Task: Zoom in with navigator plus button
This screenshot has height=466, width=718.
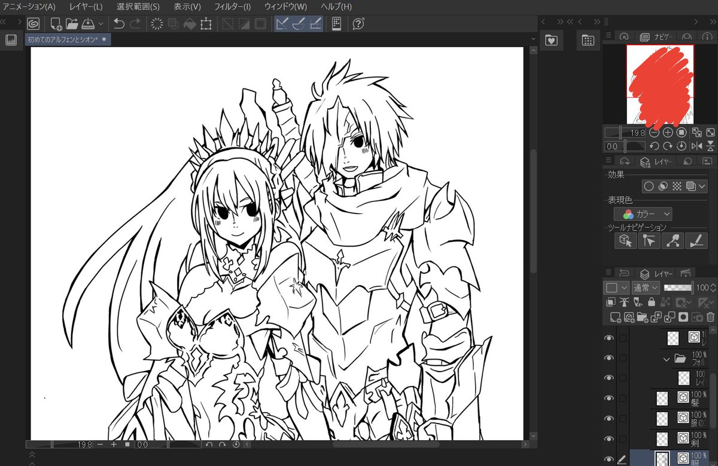Action: pos(668,133)
